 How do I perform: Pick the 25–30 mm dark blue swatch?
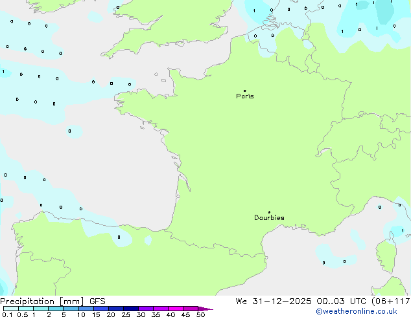[x=130, y=309]
